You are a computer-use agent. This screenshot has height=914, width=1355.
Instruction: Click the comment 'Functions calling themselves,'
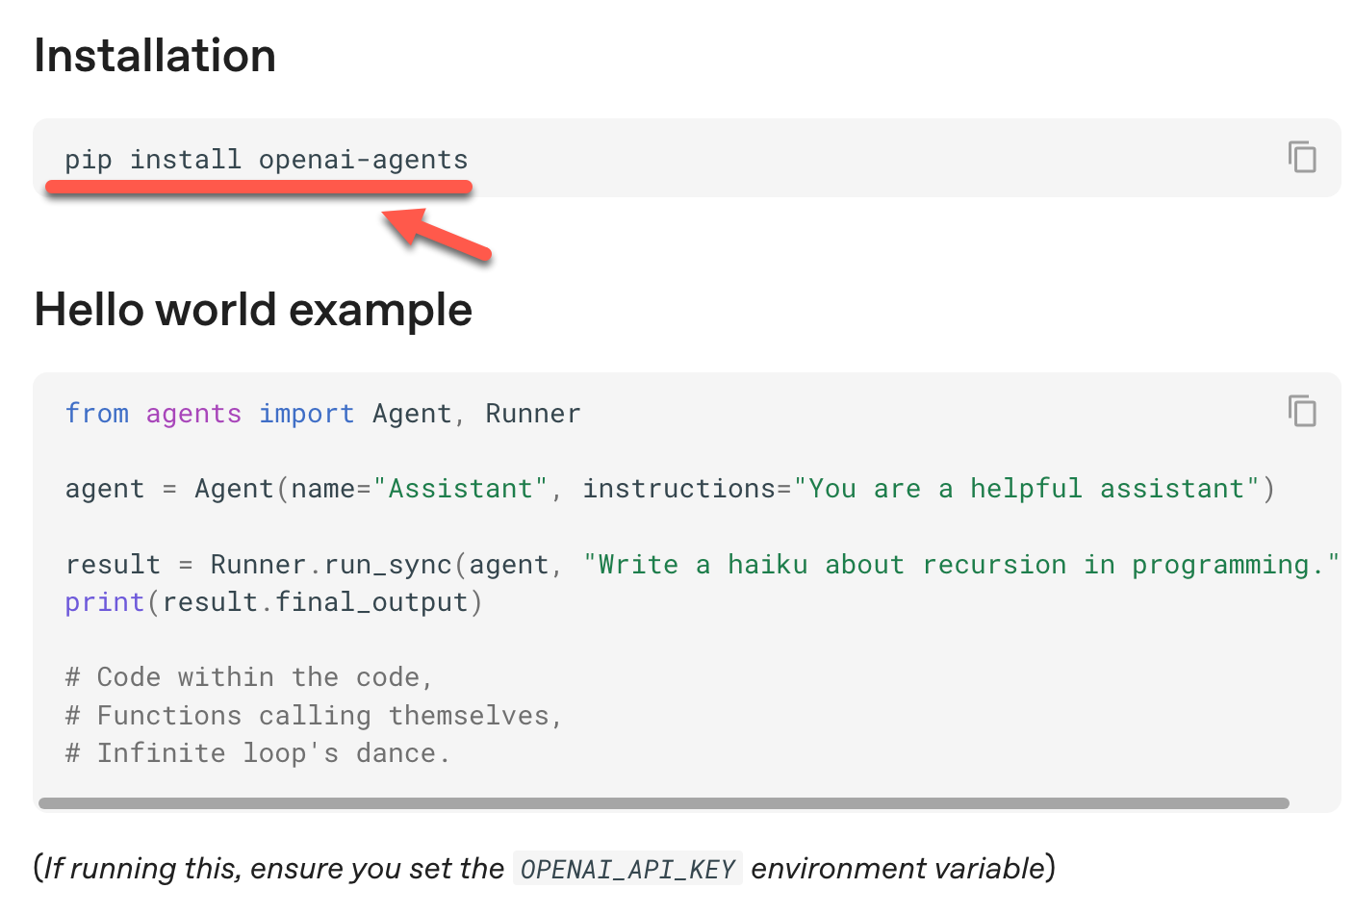[314, 716]
